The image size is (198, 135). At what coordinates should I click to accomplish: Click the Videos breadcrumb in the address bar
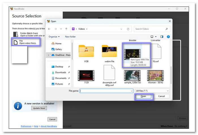81,29
